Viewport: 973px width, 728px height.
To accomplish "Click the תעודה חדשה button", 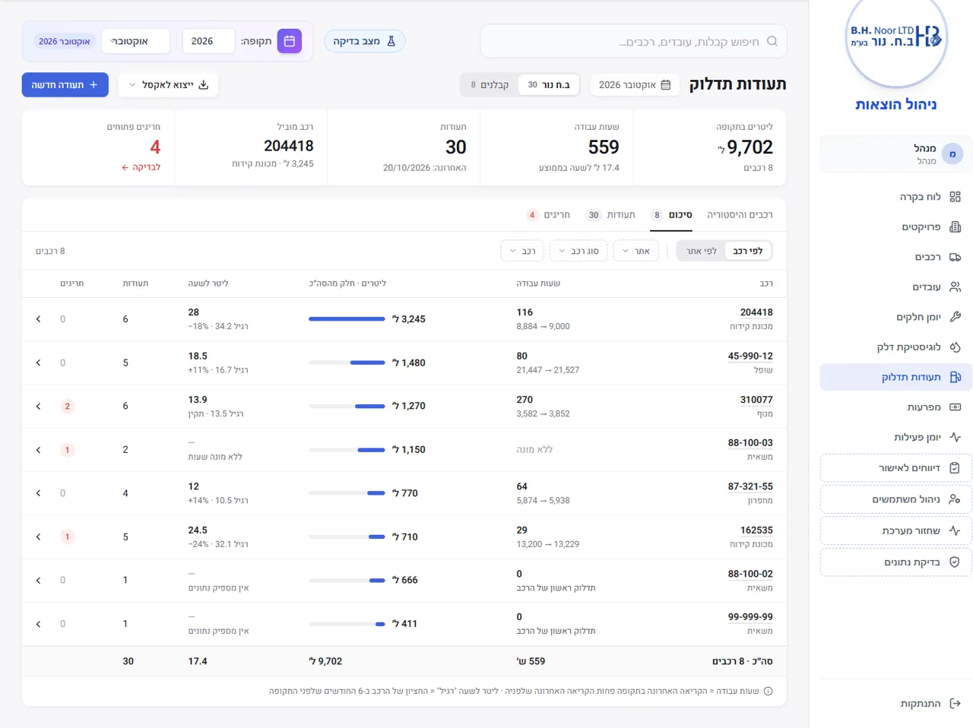I will pyautogui.click(x=65, y=85).
